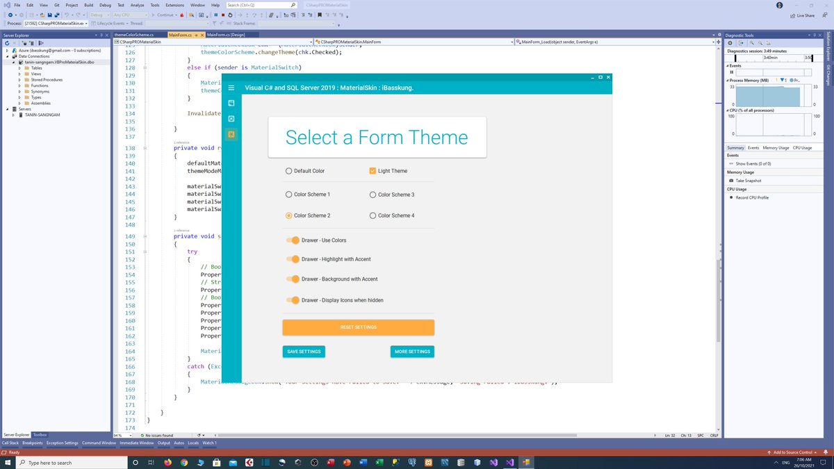The image size is (834, 469).
Task: Open the hamburger drawer menu in MaterialSkin form
Action: [x=231, y=88]
